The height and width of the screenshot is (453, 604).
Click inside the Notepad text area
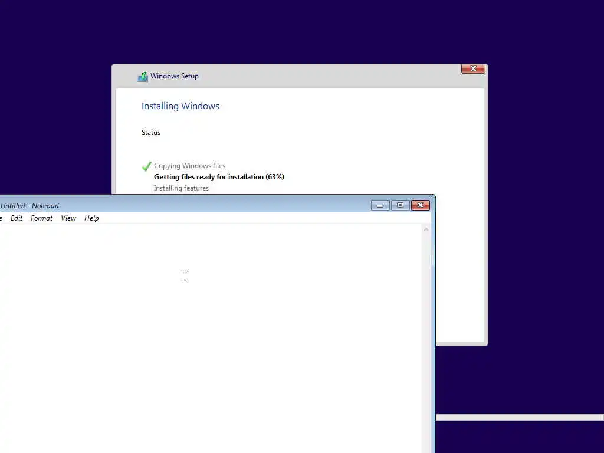(211, 339)
